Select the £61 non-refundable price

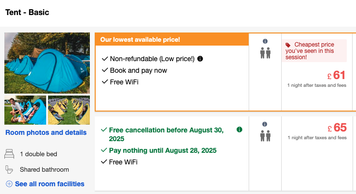coord(336,75)
